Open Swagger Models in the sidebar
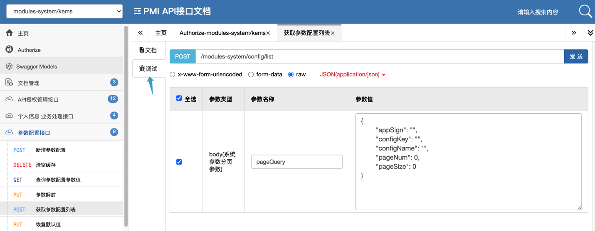 pos(62,66)
